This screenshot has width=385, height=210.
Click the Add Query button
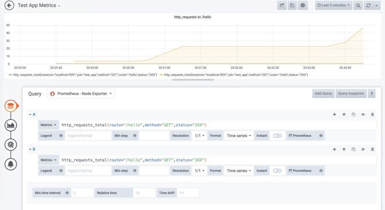323,93
